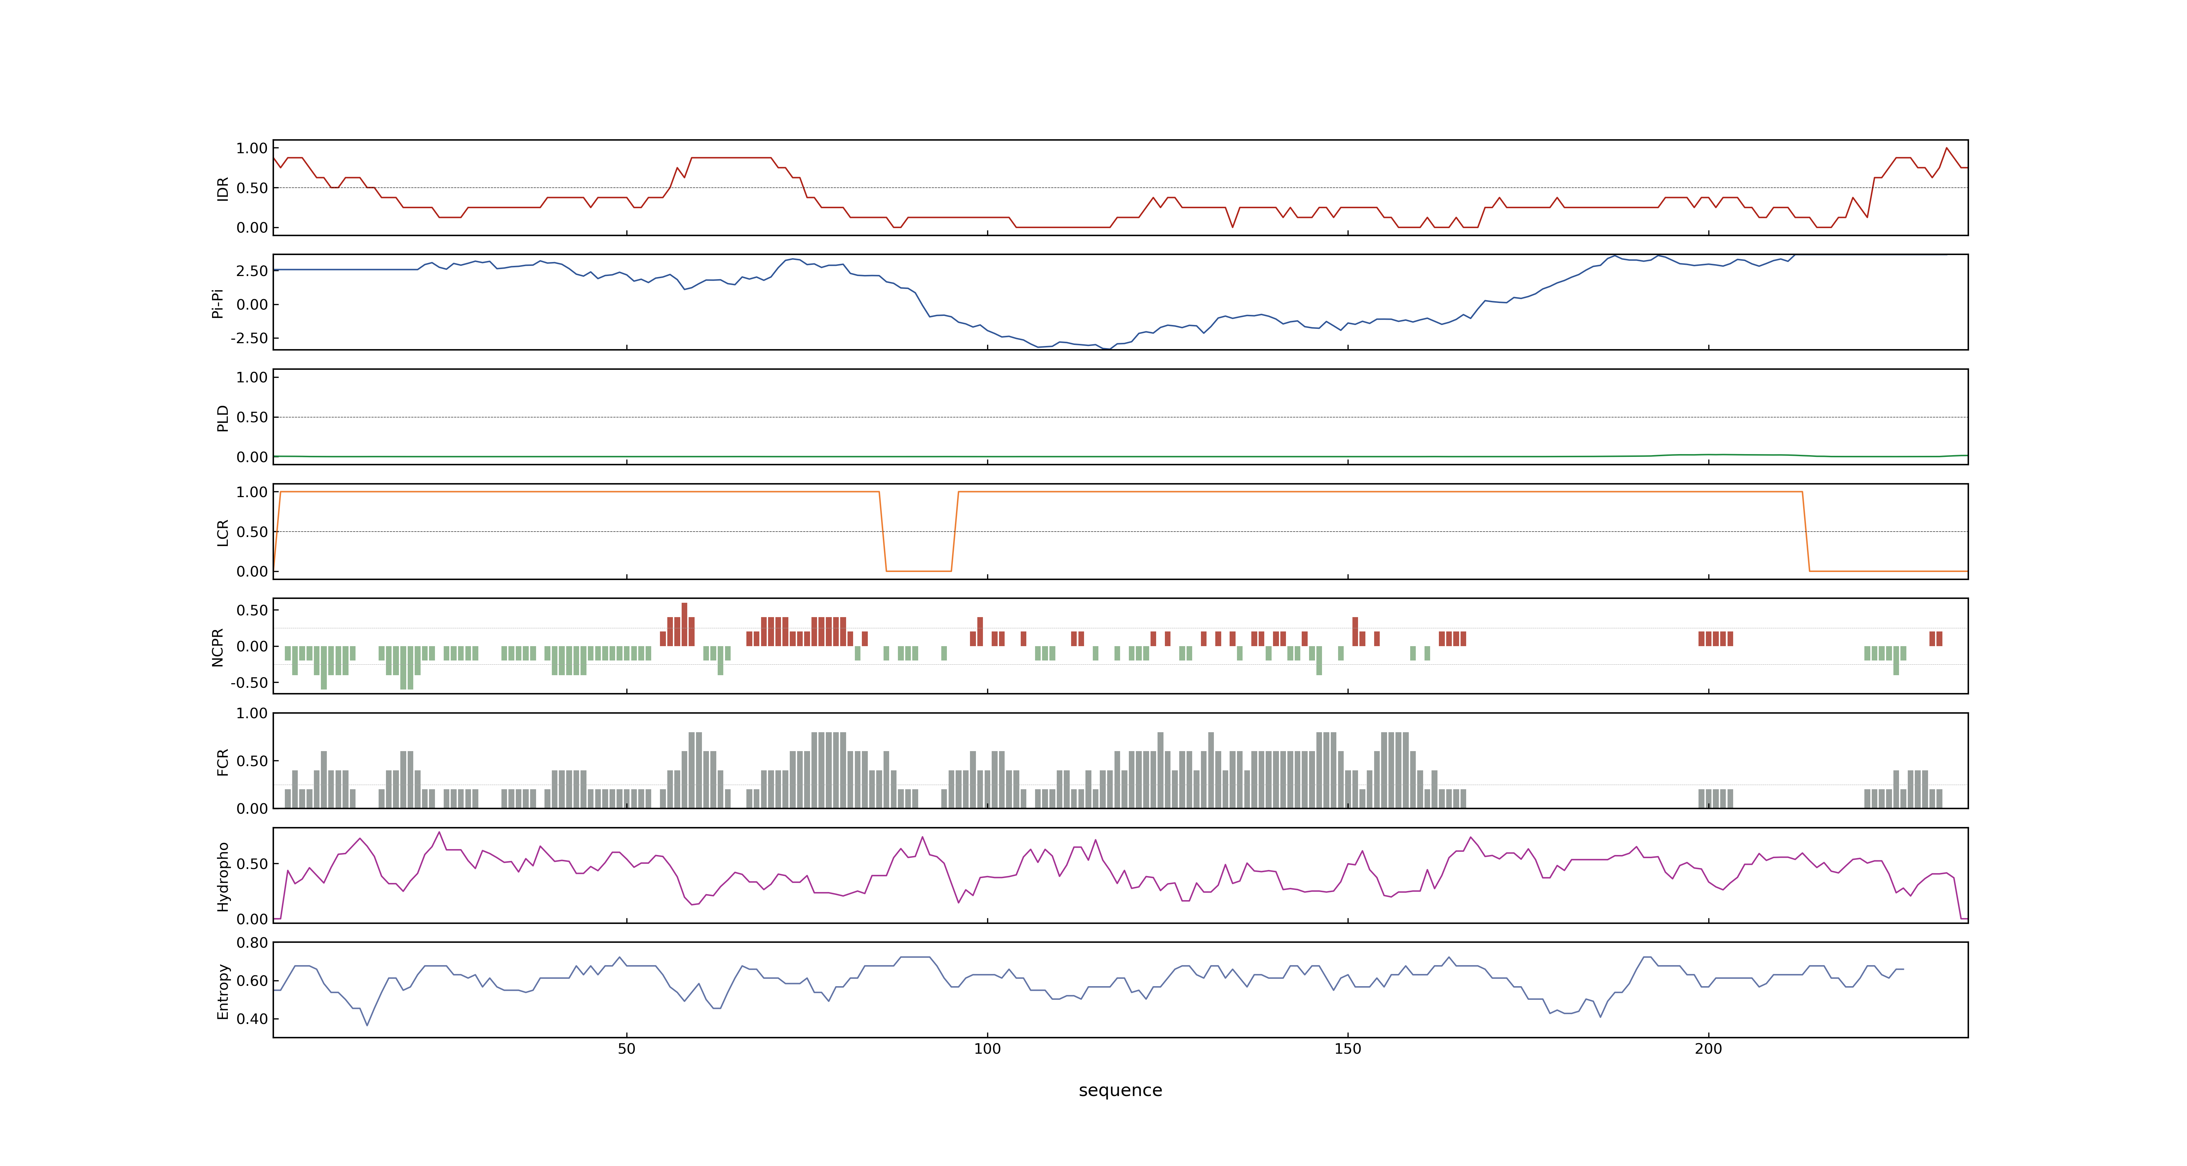Click the 2.50 tick on Pi-Pi axis
This screenshot has width=2187, height=1166.
[252, 271]
